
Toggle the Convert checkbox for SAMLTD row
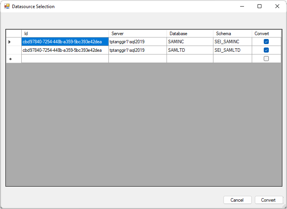pyautogui.click(x=266, y=50)
